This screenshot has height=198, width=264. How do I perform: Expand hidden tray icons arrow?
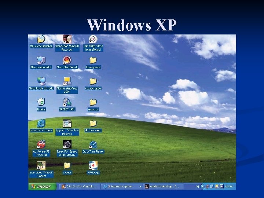pyautogui.click(x=203, y=187)
